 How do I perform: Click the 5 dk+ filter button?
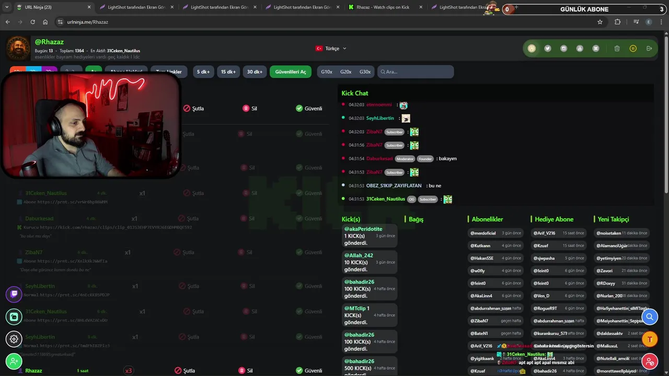click(203, 72)
